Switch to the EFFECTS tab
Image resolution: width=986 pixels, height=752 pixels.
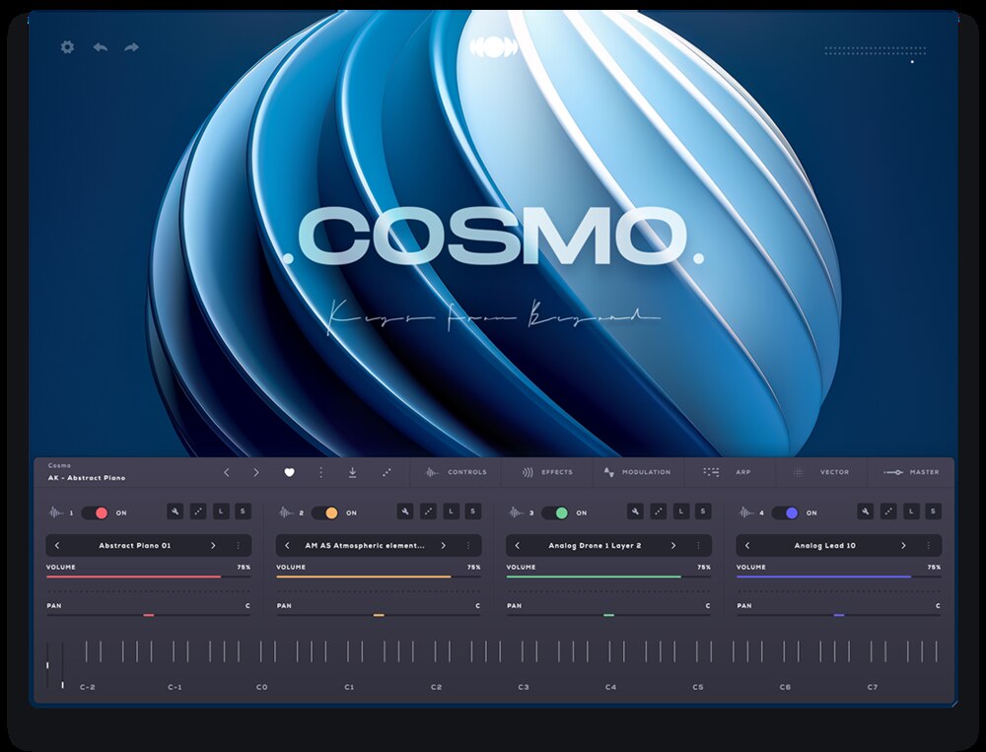coord(552,472)
